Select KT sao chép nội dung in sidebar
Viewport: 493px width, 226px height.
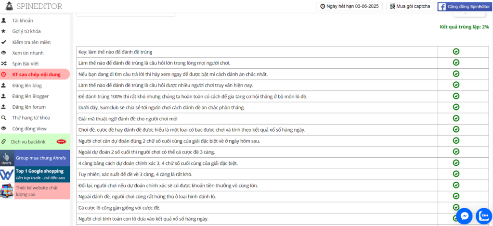coord(37,75)
